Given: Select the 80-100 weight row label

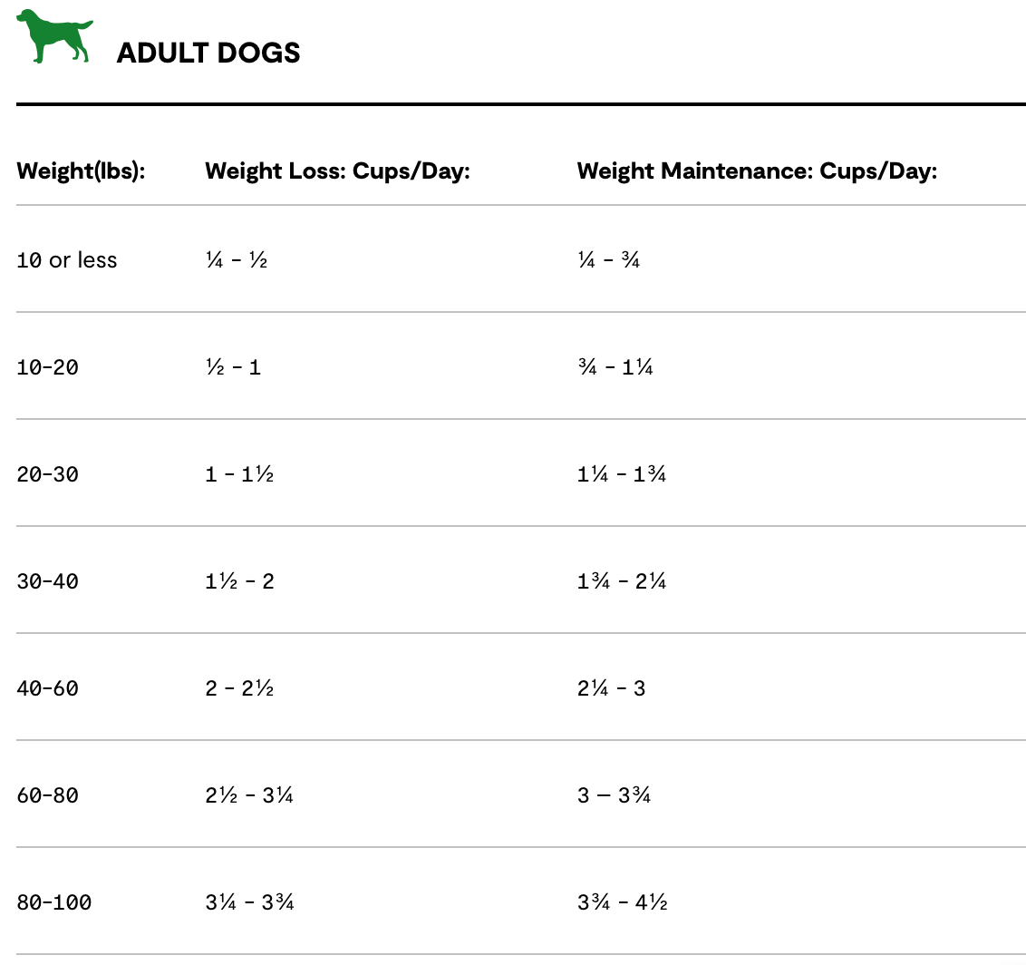Looking at the screenshot, I should (x=54, y=902).
